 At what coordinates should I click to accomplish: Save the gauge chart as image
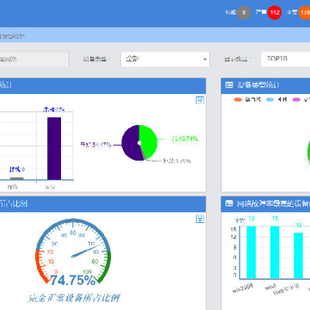200,219
